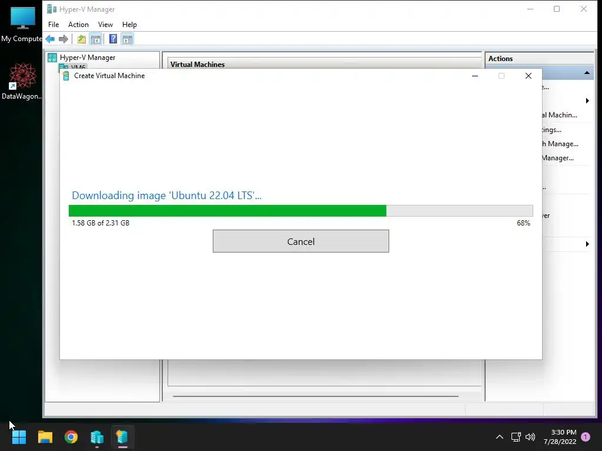
Task: Click the '1.58 GB of 2.31 GB' status text
Action: coord(101,223)
